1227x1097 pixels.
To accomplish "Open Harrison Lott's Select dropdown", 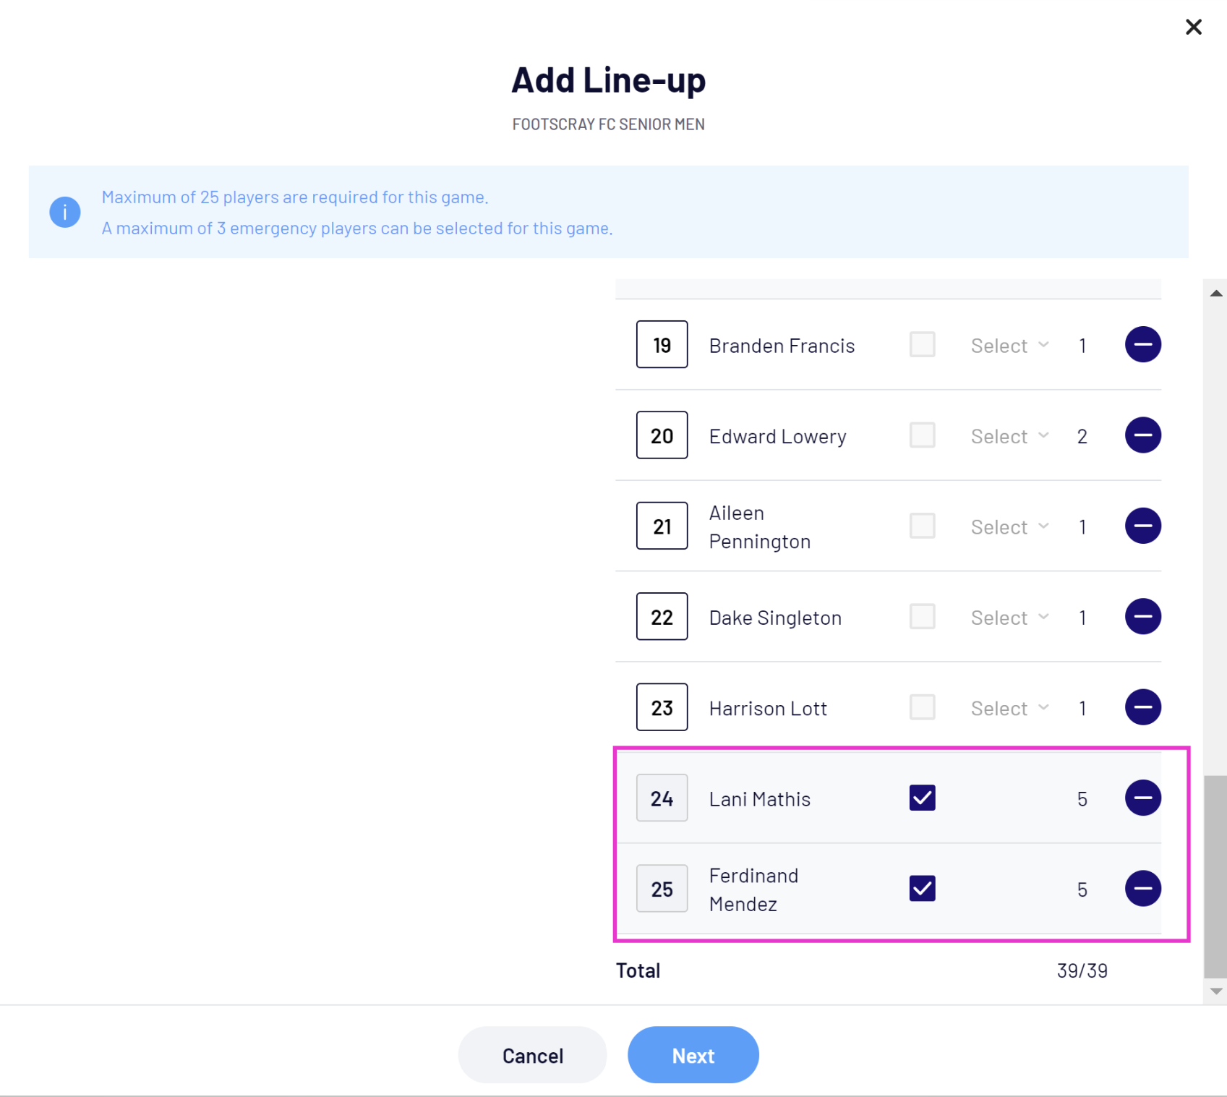I will [1009, 708].
